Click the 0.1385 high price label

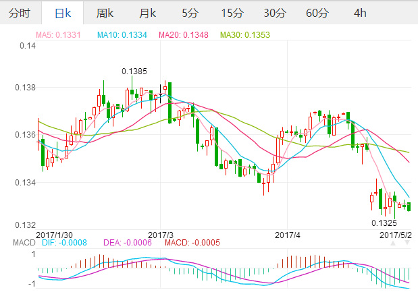(134, 71)
